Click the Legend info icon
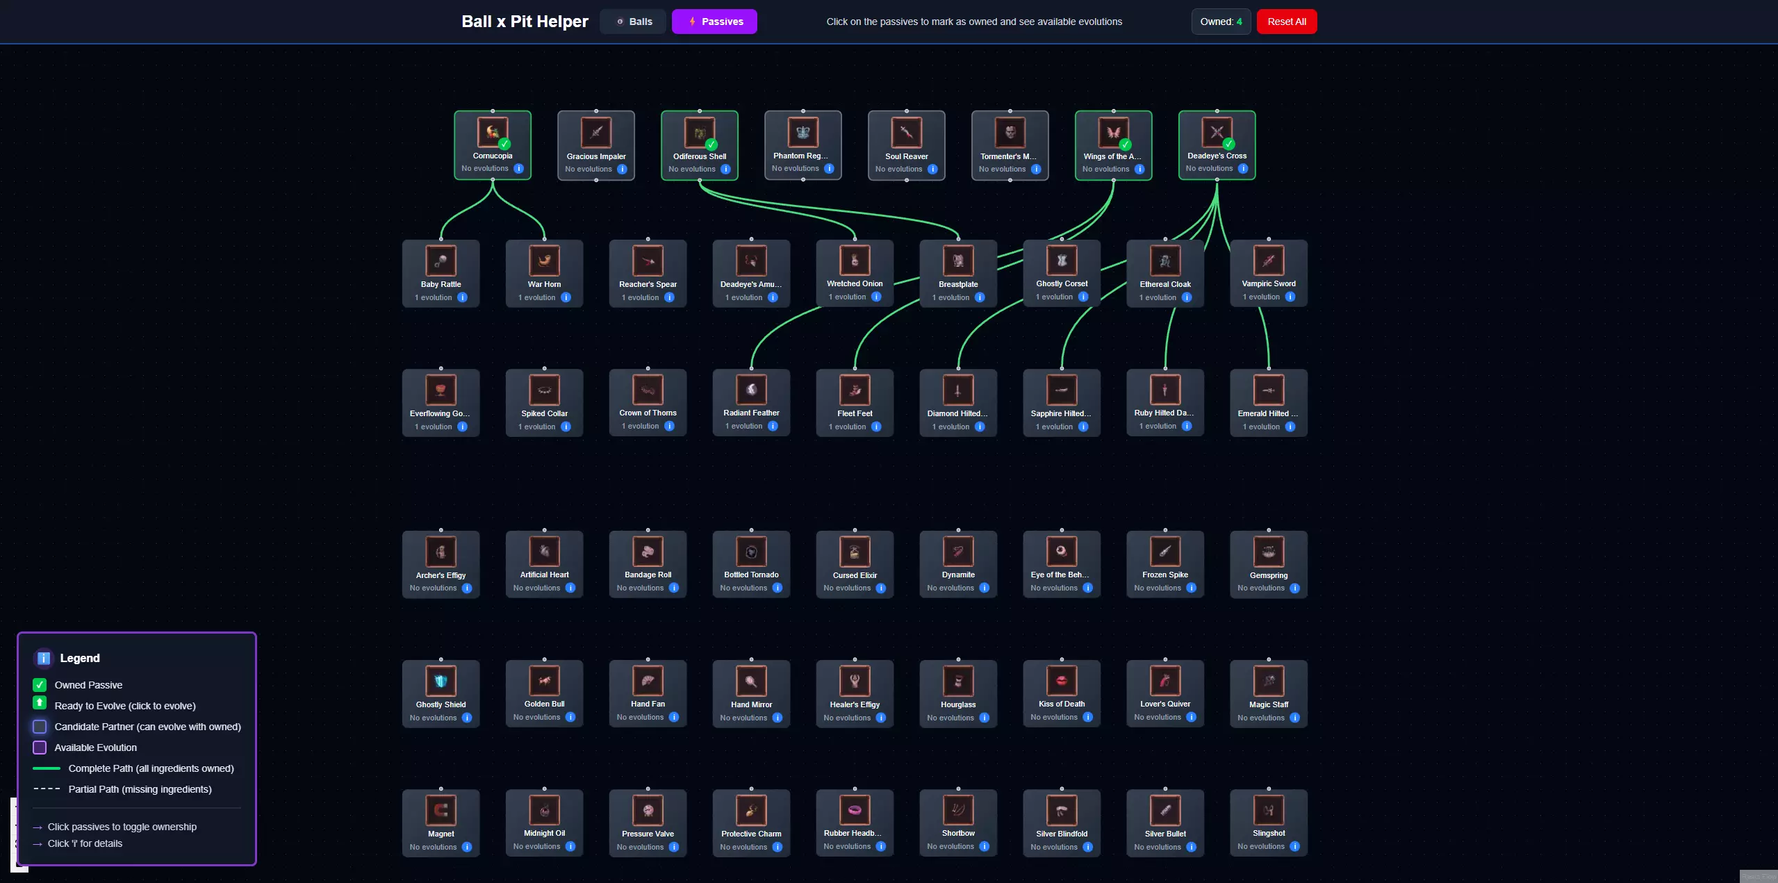The width and height of the screenshot is (1778, 883). click(44, 658)
